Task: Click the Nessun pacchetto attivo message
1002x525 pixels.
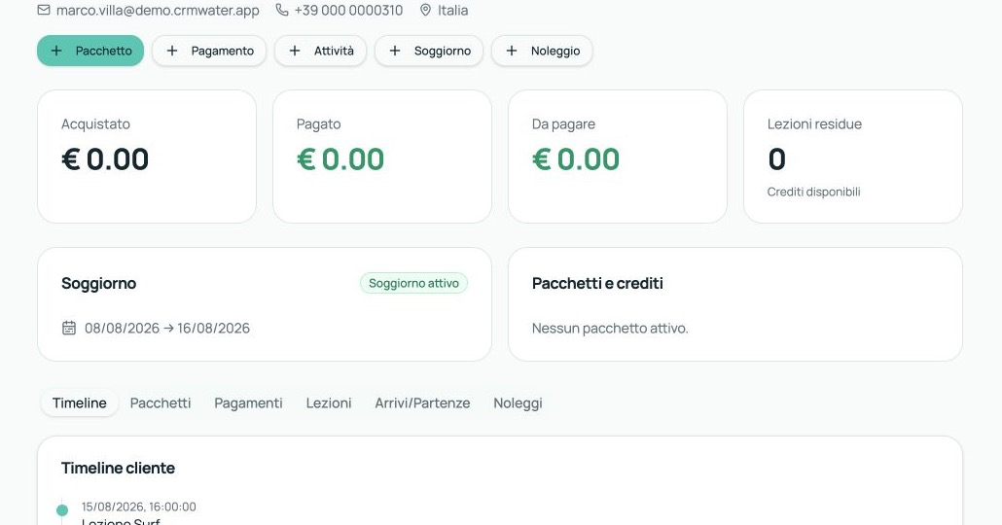Action: 610,329
